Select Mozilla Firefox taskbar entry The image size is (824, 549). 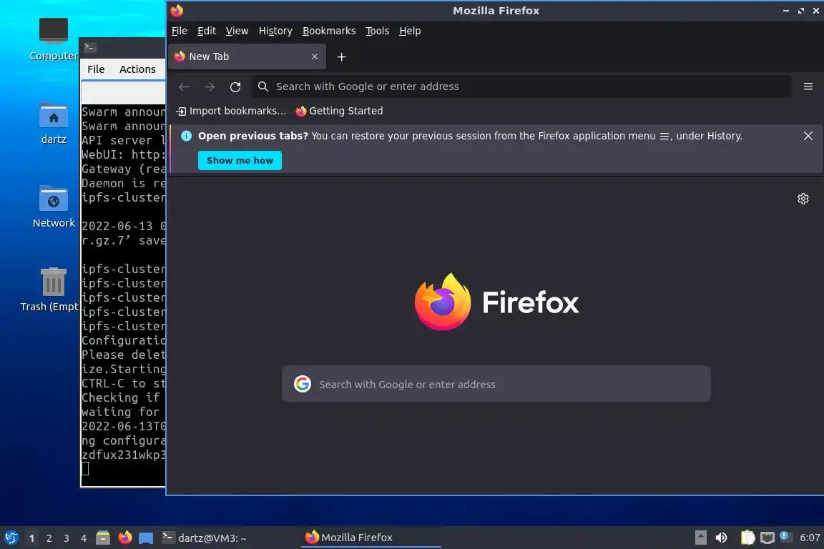coord(371,538)
